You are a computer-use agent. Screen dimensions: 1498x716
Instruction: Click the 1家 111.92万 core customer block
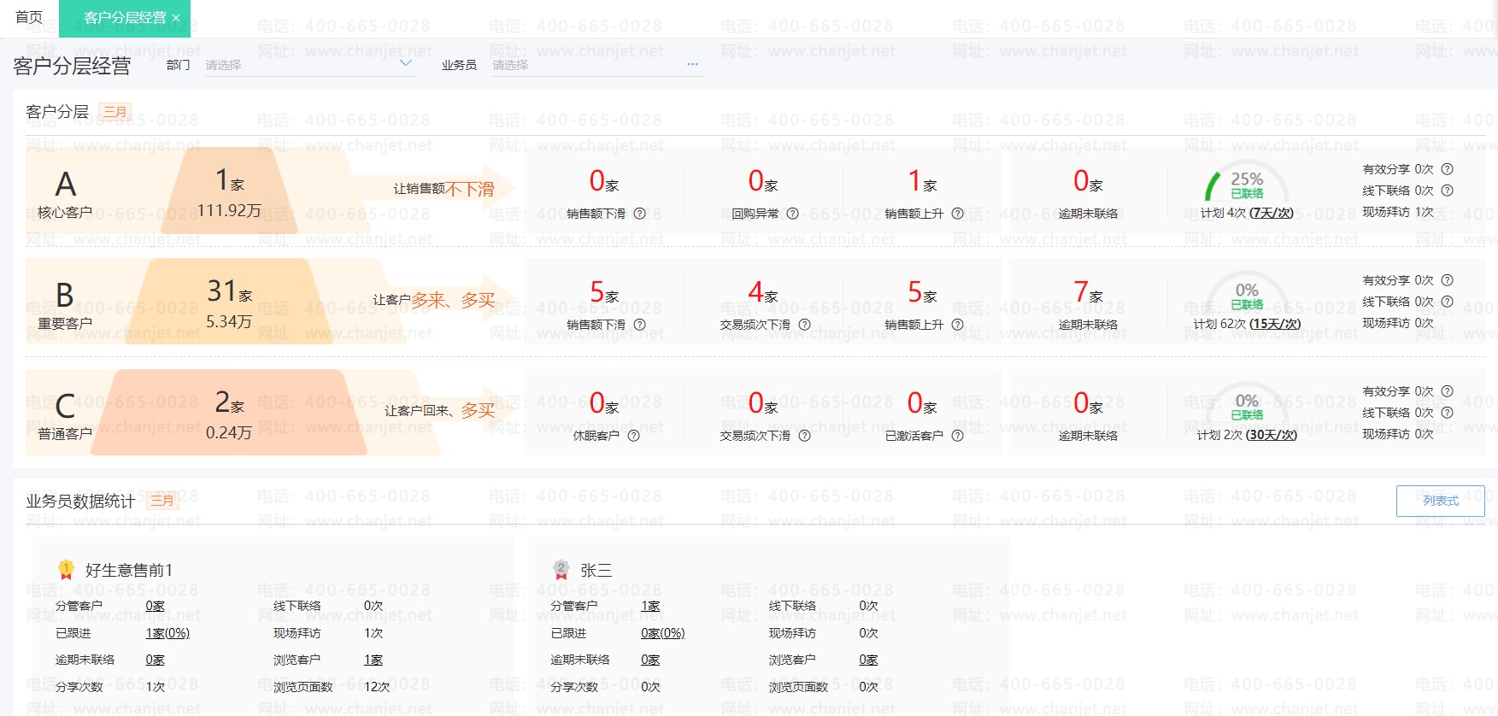coord(229,191)
